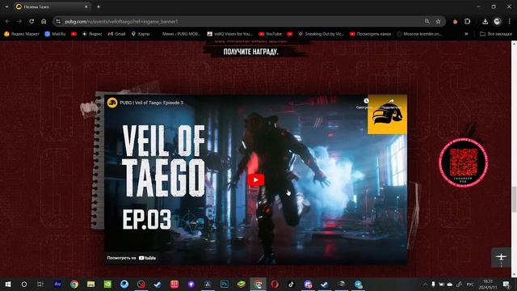Play the Veil of Taego Episode 3 video
The height and width of the screenshot is (291, 517).
pyautogui.click(x=256, y=179)
